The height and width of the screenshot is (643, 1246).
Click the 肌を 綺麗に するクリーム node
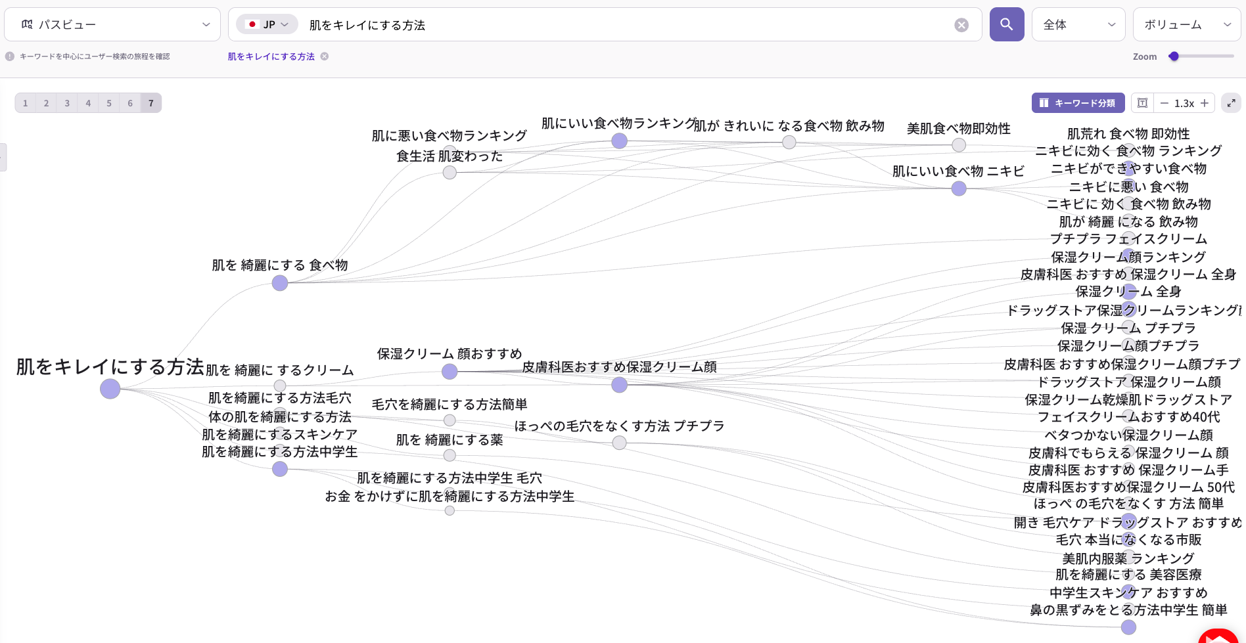pos(280,386)
